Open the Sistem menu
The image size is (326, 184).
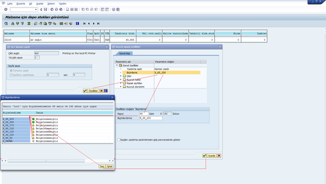tap(51, 4)
